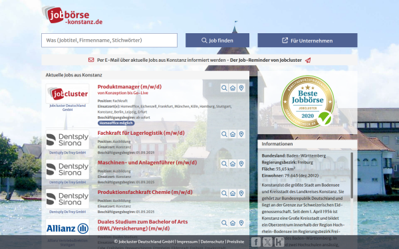Click map pin icon for Produktionsfachkraft Chemie
The height and width of the screenshot is (249, 399).
tap(241, 193)
